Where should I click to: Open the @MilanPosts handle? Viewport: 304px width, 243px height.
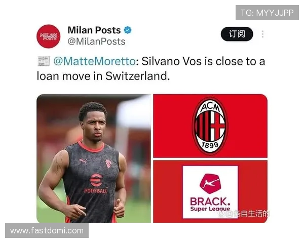96,42
